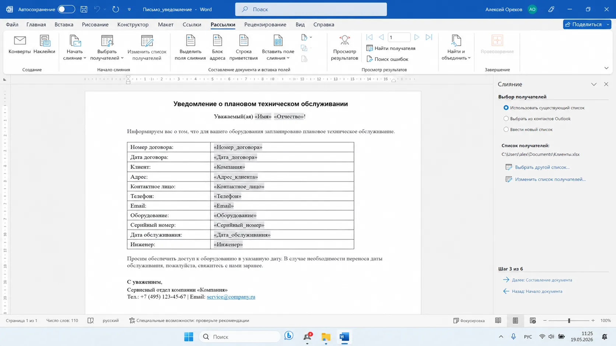616x346 pixels.
Task: Insert an Address Block (Блок адреса)
Action: [217, 48]
